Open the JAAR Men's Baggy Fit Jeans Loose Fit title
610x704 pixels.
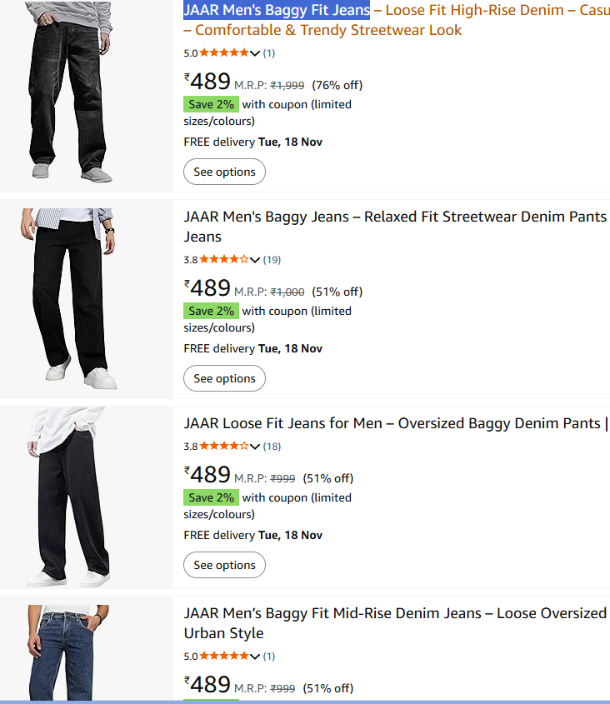point(397,20)
